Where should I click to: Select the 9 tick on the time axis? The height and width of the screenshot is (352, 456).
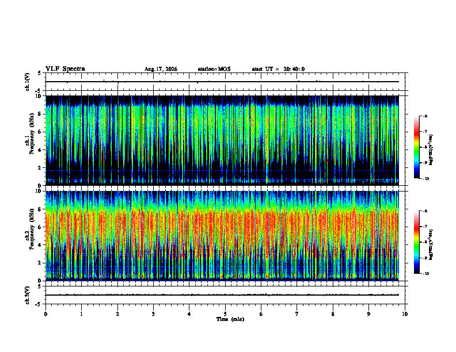coord(368,314)
